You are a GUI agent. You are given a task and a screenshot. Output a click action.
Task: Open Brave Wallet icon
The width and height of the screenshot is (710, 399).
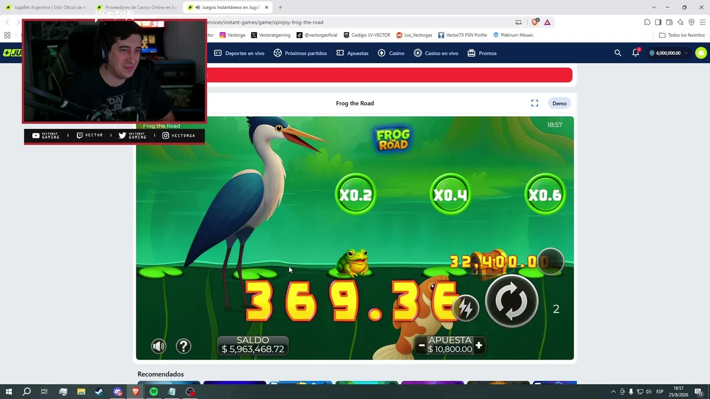point(669,22)
